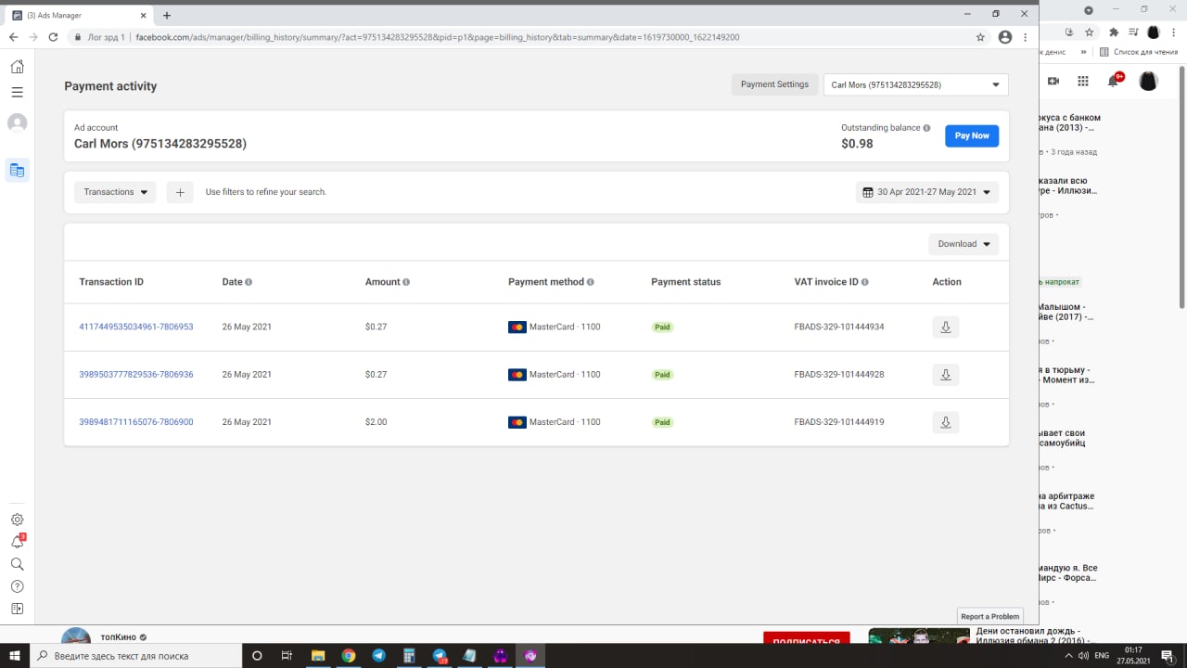Click the bottom sidebar panel toggle icon

point(17,609)
